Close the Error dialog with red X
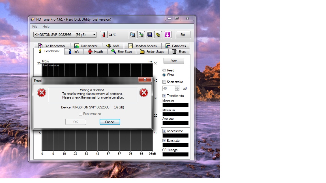This screenshot has height=183, width=326. 145,79
